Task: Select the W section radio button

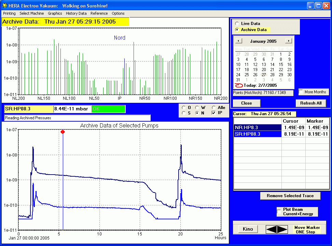Action: [x=197, y=108]
